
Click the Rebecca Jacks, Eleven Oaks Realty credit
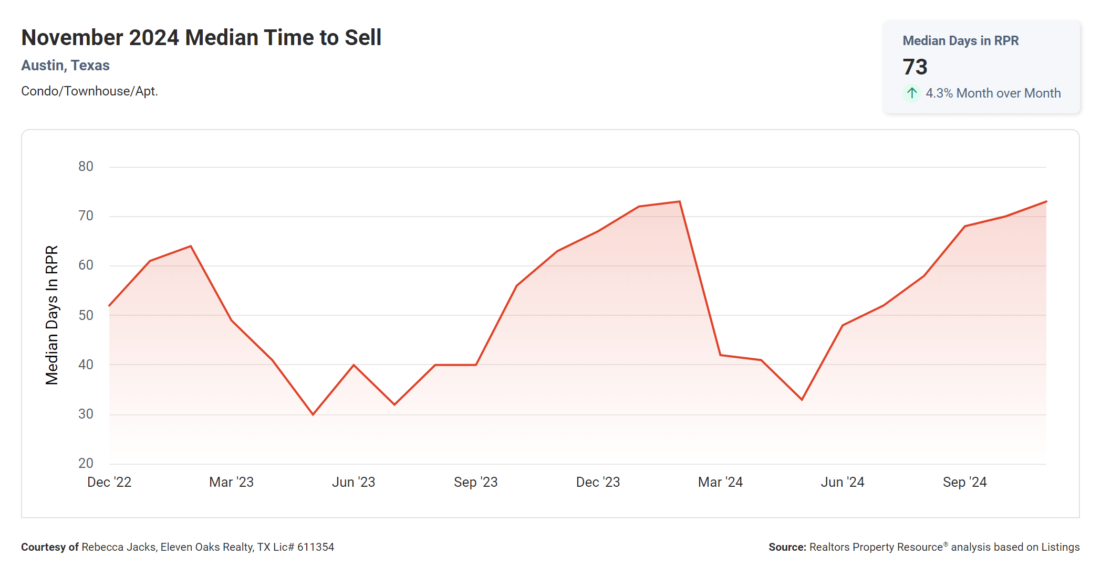(x=207, y=547)
